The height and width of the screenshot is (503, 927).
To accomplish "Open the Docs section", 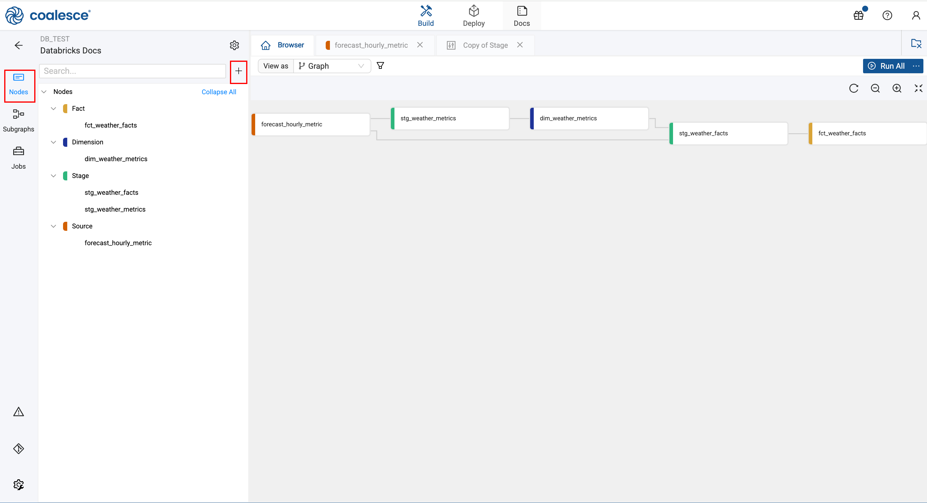I will (x=521, y=16).
